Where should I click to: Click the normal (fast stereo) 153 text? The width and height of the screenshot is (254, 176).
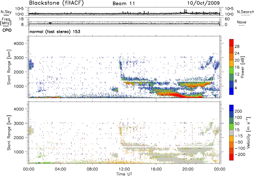pos(55,31)
